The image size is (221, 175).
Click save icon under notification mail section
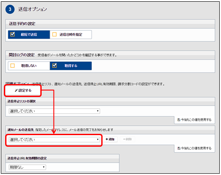click(x=179, y=148)
